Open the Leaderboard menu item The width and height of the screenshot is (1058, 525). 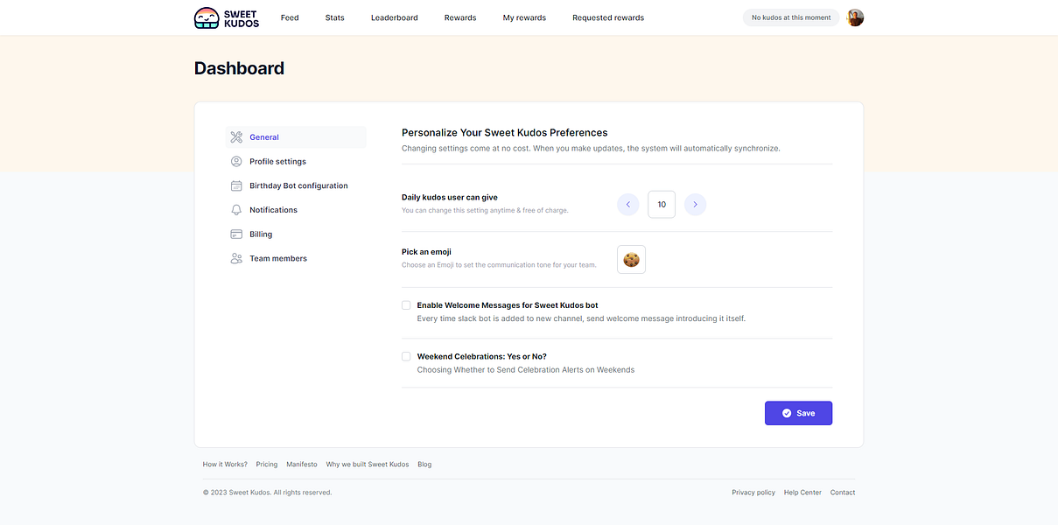pos(394,17)
